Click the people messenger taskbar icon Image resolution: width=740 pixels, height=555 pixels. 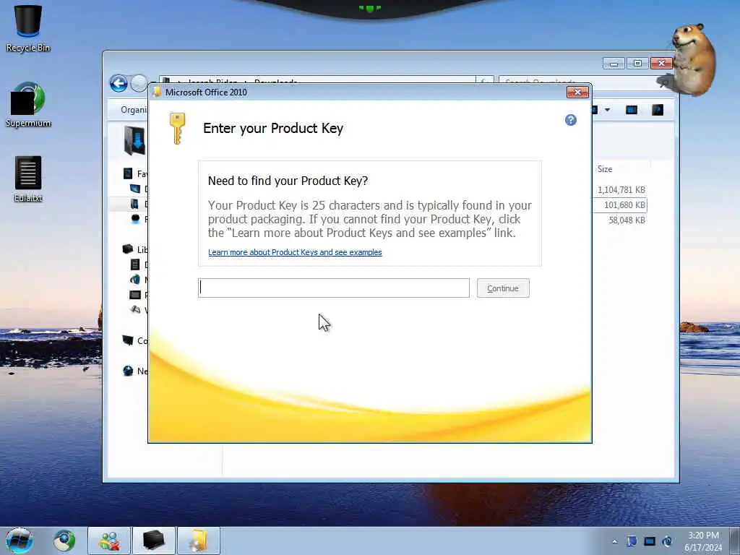coord(109,541)
